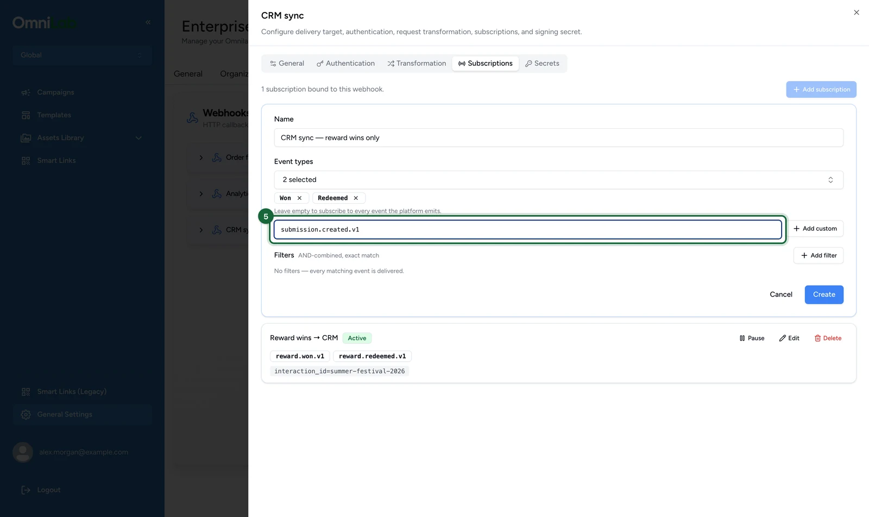Viewport: 869px width, 517px height.
Task: Click the General tab on the Enterprise page
Action: [188, 74]
